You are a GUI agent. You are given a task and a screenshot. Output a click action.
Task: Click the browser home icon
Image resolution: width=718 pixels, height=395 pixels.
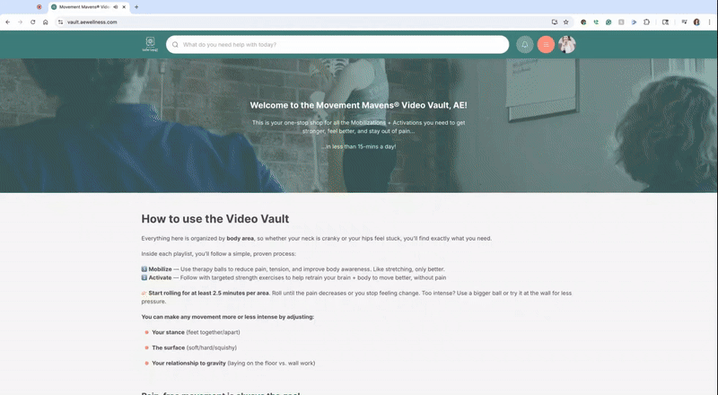46,22
